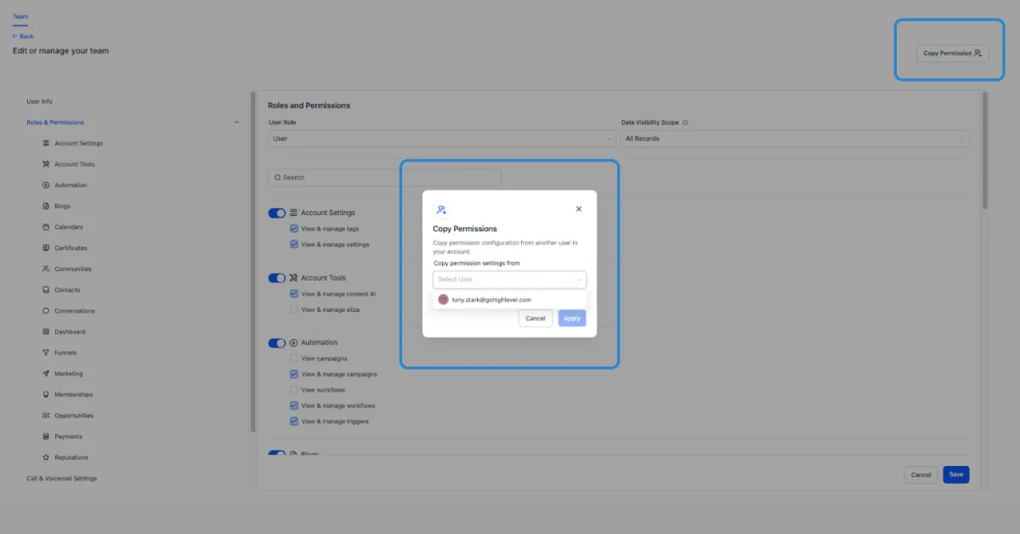Viewport: 1020px width, 534px height.
Task: Click the Payments sidebar icon
Action: 46,436
